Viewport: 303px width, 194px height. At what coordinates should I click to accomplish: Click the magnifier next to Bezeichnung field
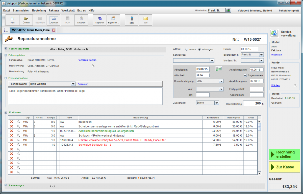click(93, 66)
